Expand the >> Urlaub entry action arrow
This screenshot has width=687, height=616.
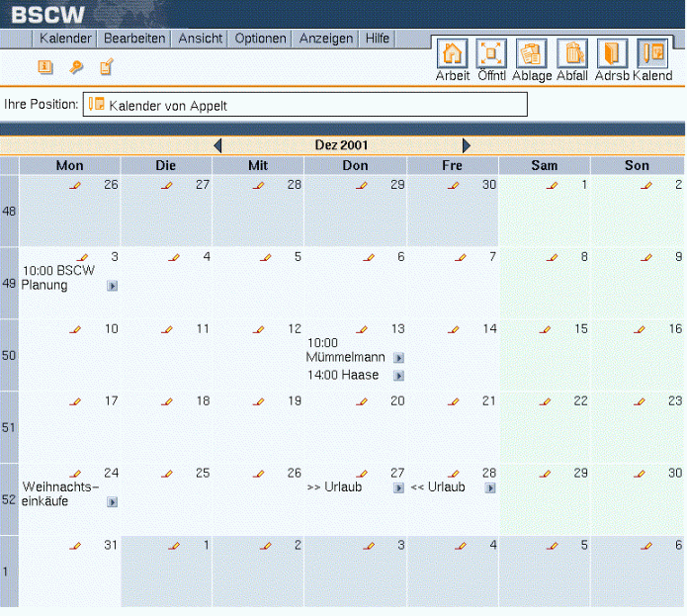(x=398, y=488)
